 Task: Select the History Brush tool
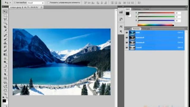pos(5,47)
